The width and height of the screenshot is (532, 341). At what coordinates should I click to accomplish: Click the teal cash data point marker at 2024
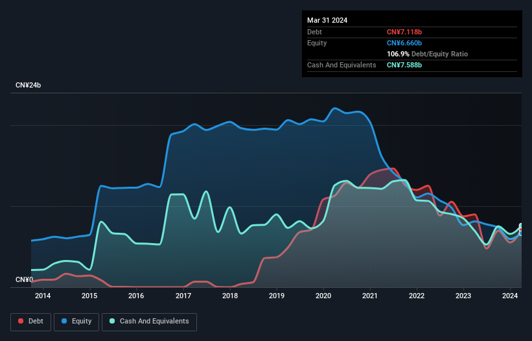521,226
